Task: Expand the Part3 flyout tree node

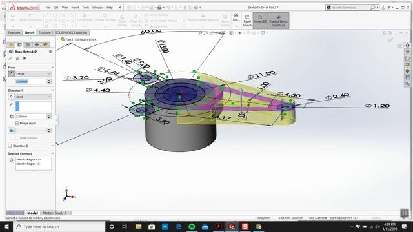Action: [x=57, y=39]
